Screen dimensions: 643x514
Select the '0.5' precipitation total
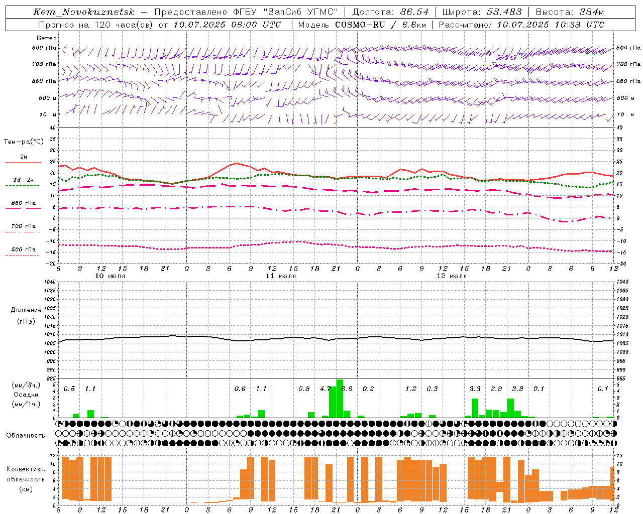click(x=69, y=389)
